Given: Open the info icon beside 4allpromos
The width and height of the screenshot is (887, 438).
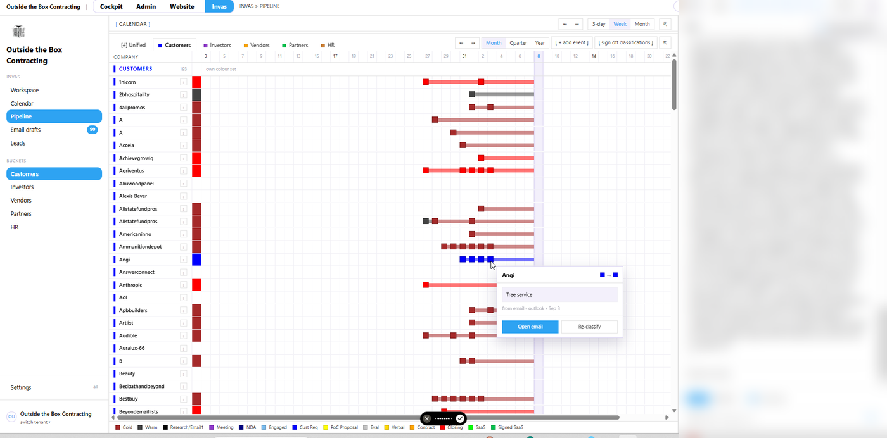Looking at the screenshot, I should (184, 108).
